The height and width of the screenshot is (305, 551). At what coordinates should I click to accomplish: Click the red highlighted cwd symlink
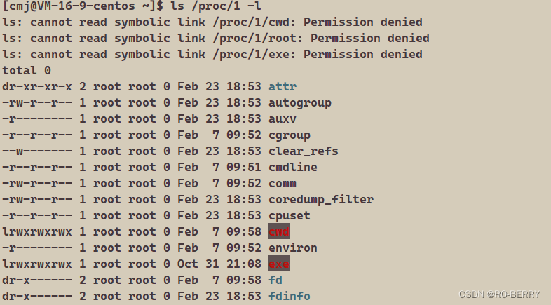pos(279,232)
